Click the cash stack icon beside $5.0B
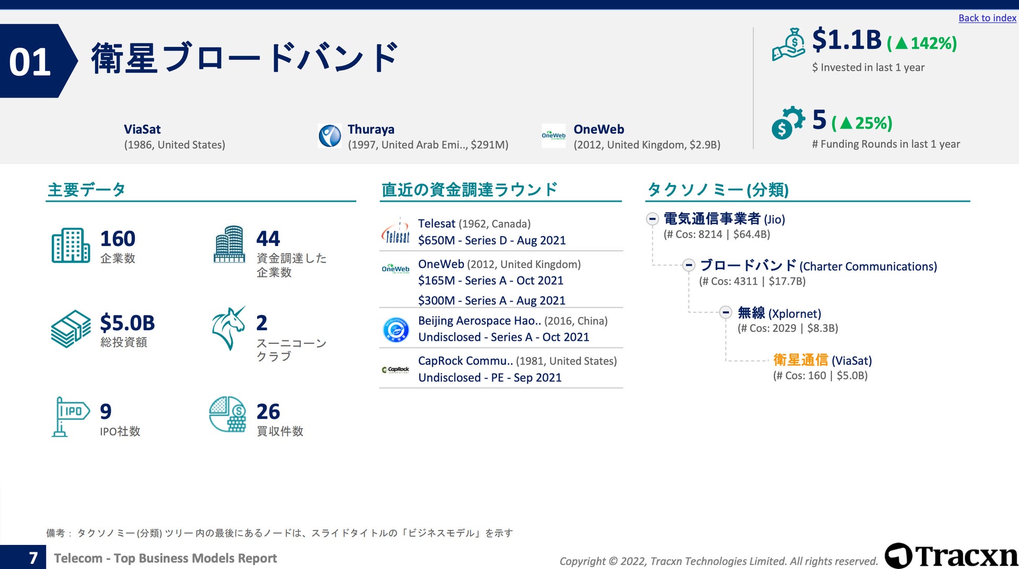The width and height of the screenshot is (1019, 569). click(71, 329)
